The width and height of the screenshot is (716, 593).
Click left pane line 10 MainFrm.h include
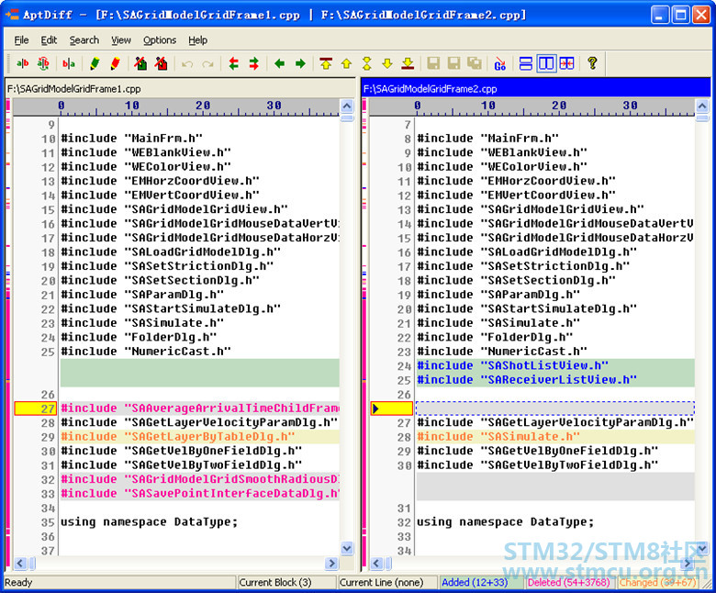tap(132, 139)
